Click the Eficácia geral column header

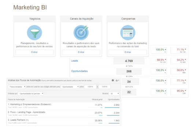(97, 100)
